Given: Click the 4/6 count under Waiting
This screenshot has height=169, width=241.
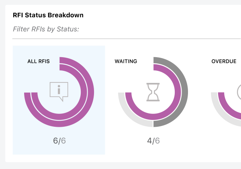Looking at the screenshot, I should pos(153,141).
